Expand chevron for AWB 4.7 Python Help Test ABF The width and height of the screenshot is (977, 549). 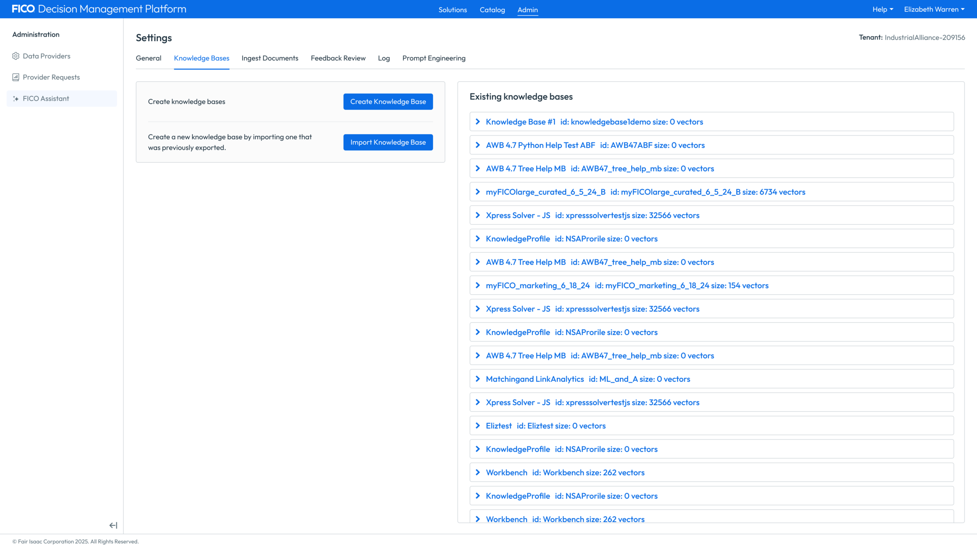click(x=477, y=145)
